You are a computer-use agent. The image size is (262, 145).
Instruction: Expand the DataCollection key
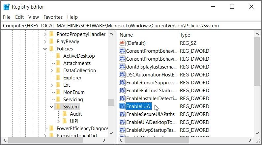pos(52,71)
